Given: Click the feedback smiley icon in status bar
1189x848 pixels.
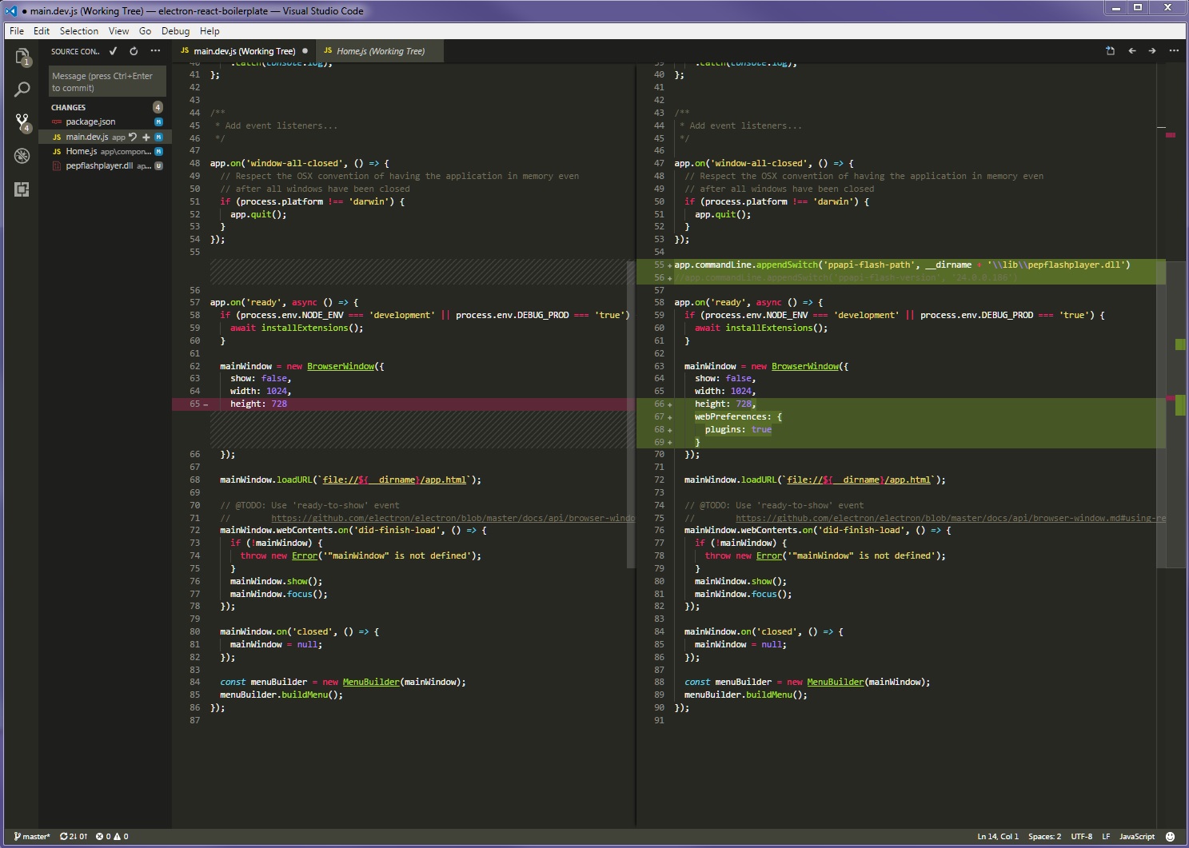Looking at the screenshot, I should (1170, 837).
